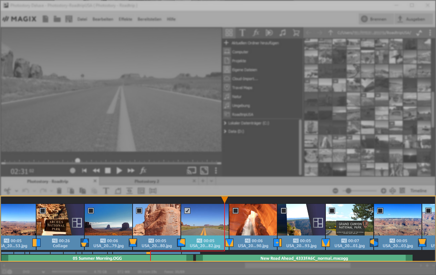Screen dimensions: 436x275
Task: Check the Arches National Park clip checkbox
Action: pyautogui.click(x=43, y=210)
